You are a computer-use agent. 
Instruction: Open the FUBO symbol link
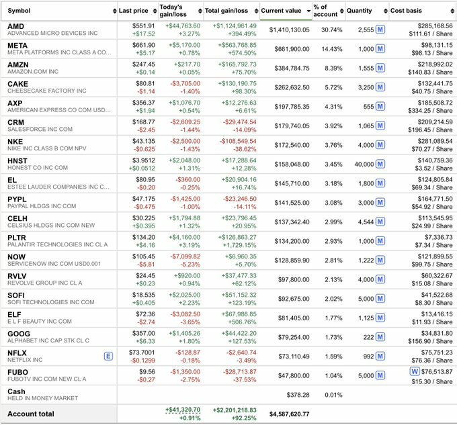(x=17, y=373)
